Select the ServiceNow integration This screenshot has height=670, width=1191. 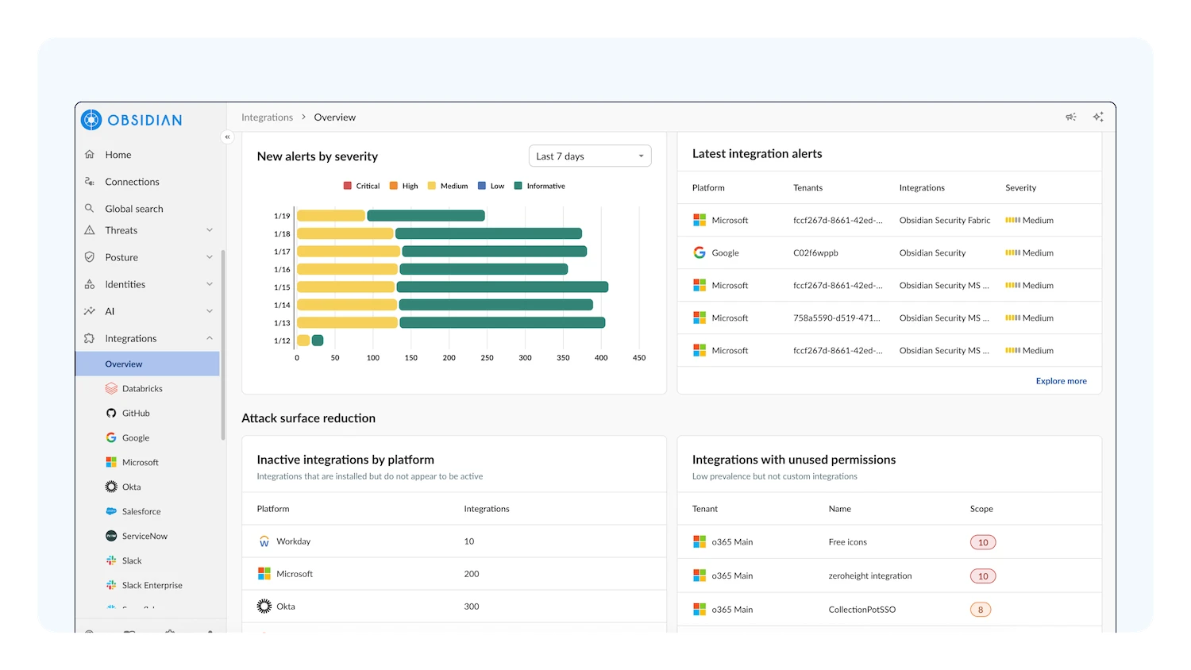point(145,536)
